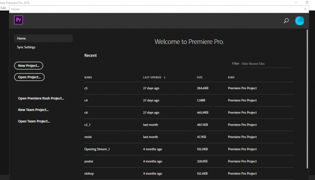Open Premiere Rush Project link
Screen dimensions: 315x180
(41, 98)
